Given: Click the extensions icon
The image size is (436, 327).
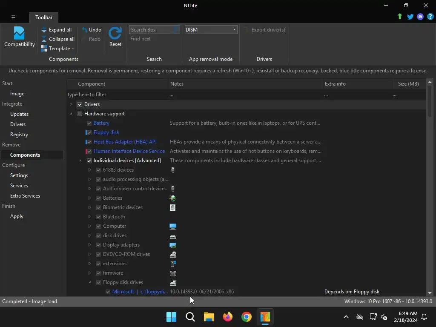Looking at the screenshot, I should click(173, 264).
